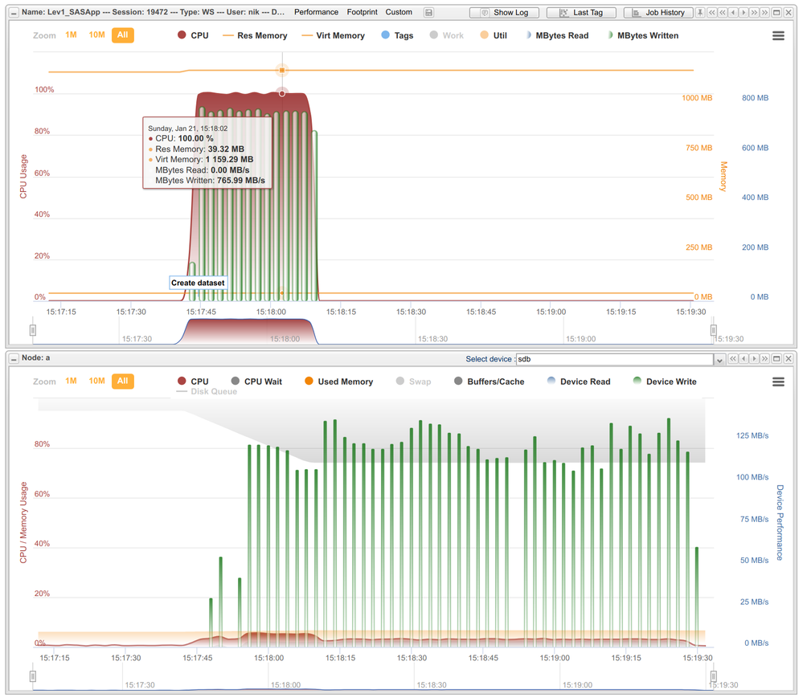
Task: Click double-right arrow in Node a header
Action: 765,359
